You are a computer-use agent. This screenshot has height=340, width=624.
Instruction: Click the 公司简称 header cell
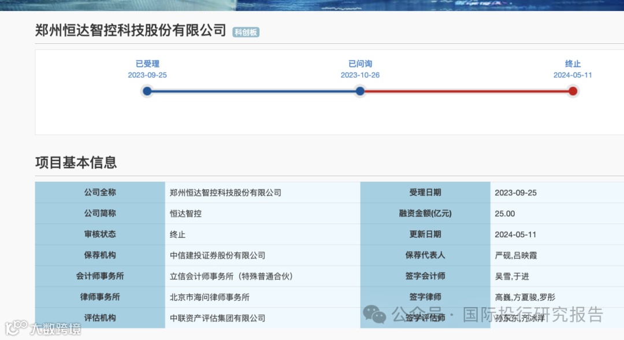[x=100, y=214]
